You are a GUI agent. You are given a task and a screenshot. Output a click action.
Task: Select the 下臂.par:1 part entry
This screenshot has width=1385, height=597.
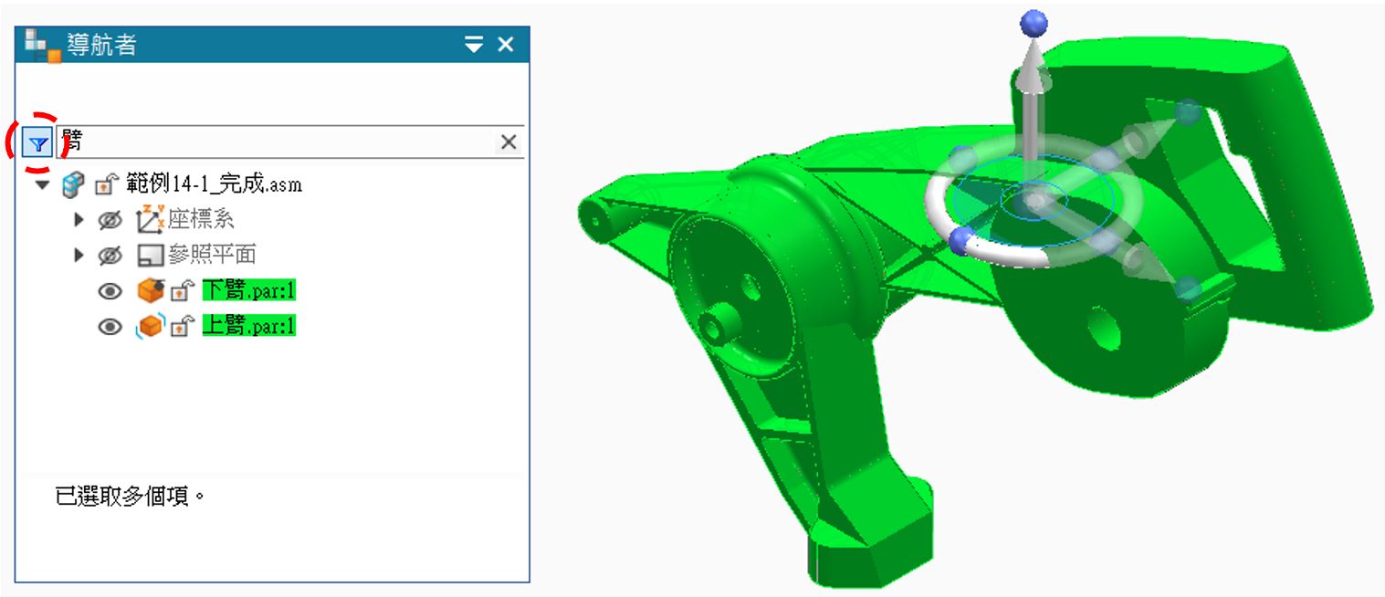point(249,291)
